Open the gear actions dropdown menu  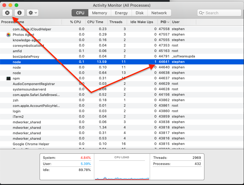coord(33,13)
